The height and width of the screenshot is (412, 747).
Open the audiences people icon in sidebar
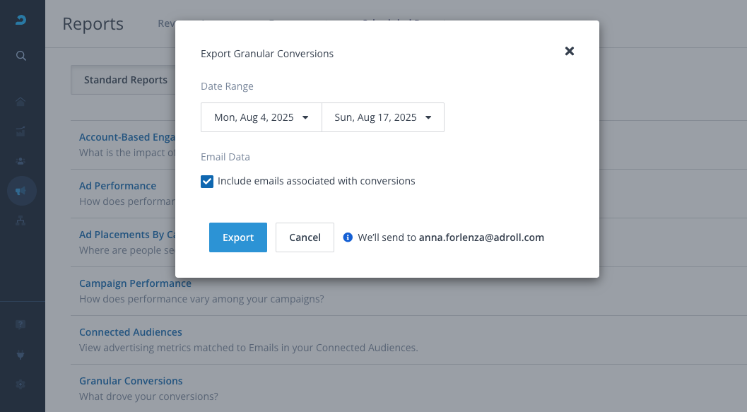(21, 160)
